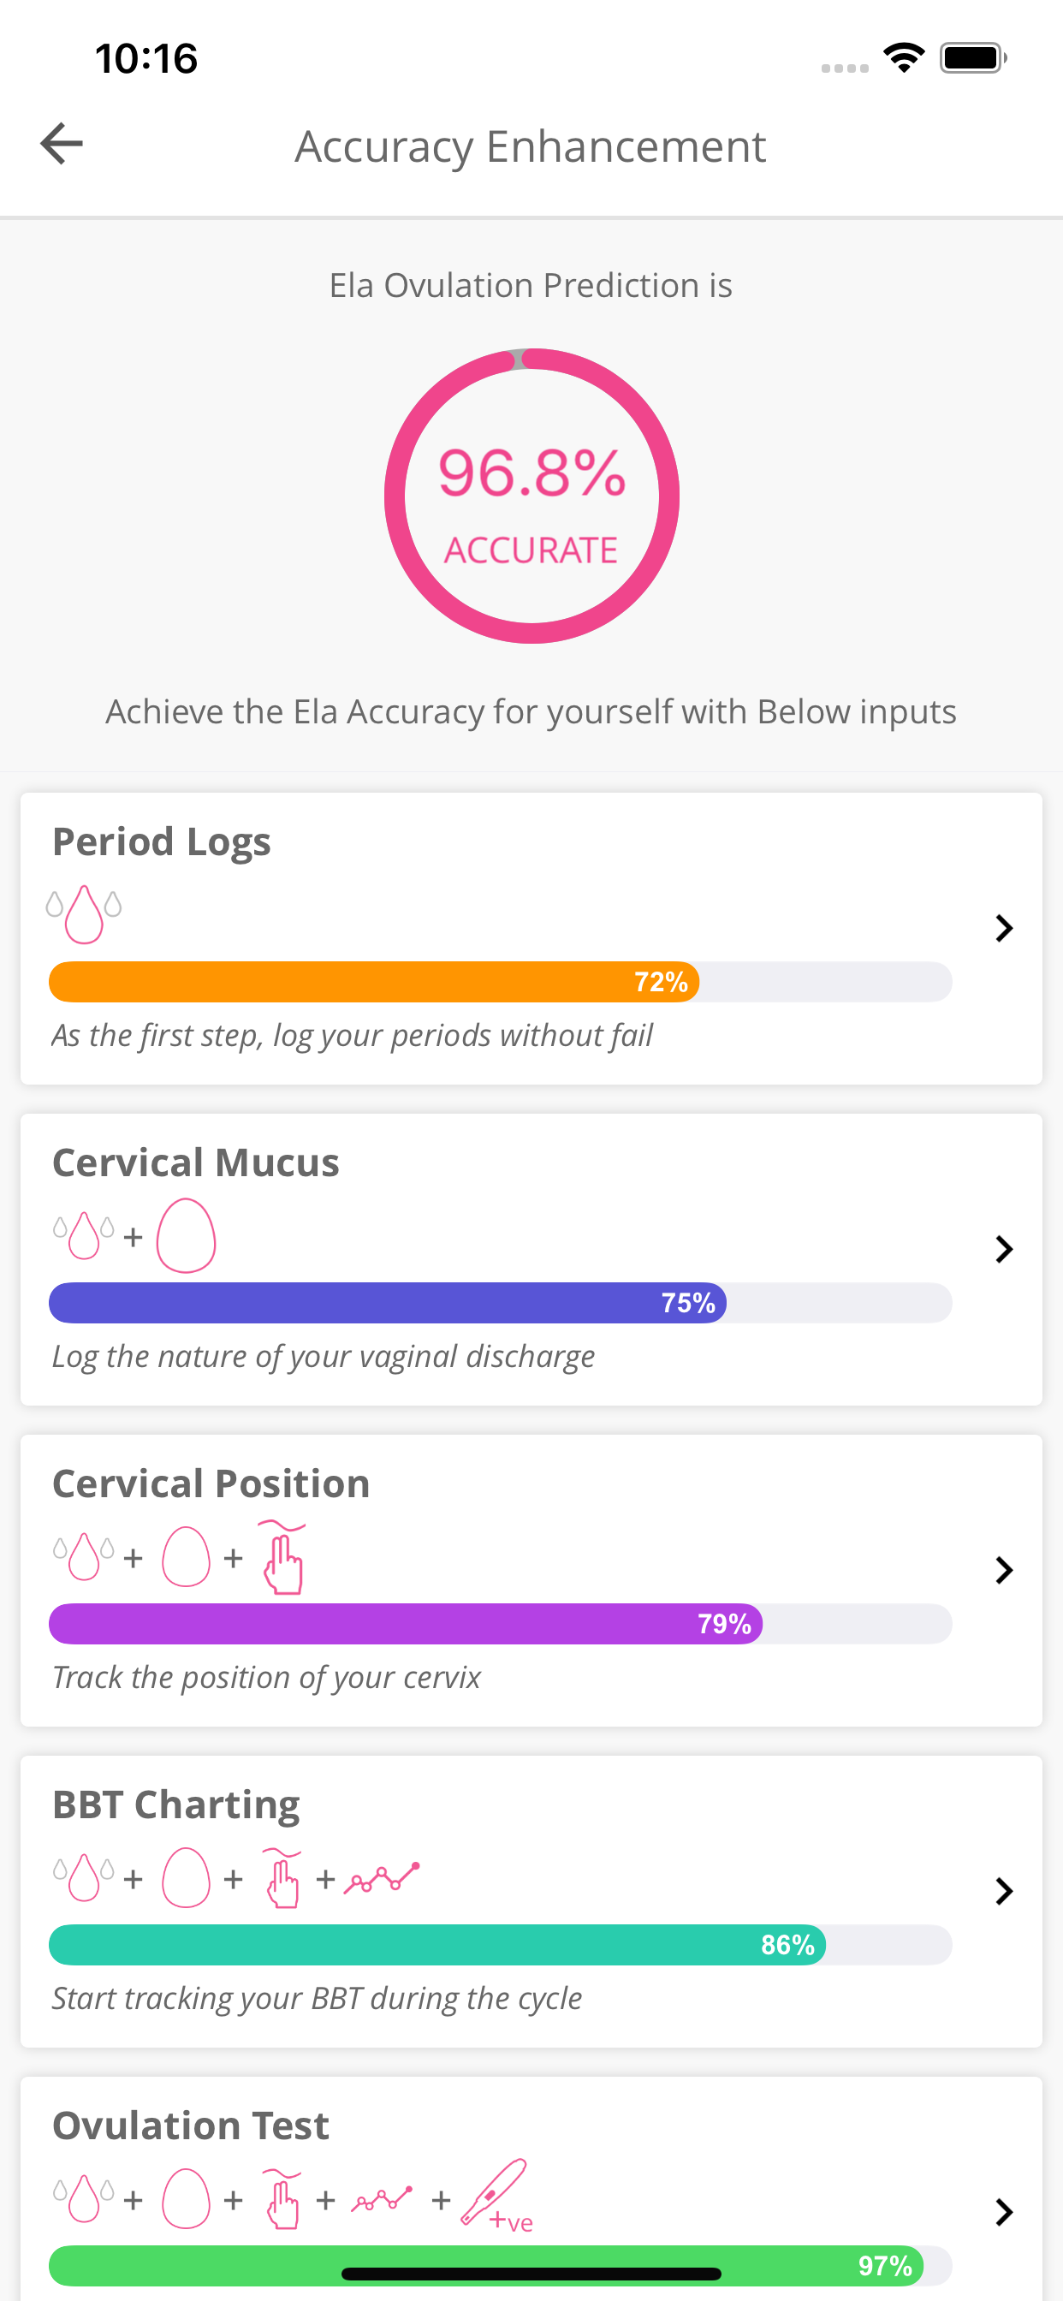Screen dimensions: 1063x2301
Task: Open the Ovulation Test chevron
Action: click(1004, 2211)
